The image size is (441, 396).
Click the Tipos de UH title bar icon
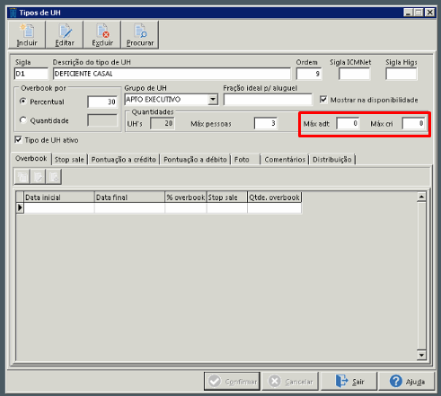pyautogui.click(x=13, y=13)
